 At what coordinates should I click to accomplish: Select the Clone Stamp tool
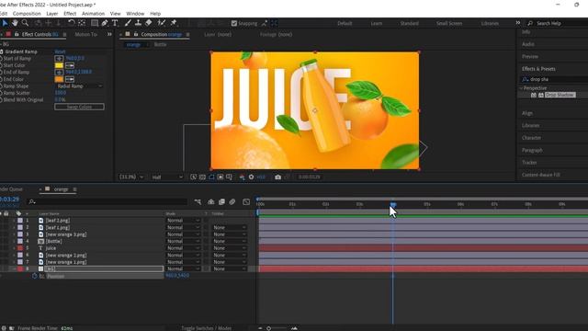pyautogui.click(x=138, y=23)
